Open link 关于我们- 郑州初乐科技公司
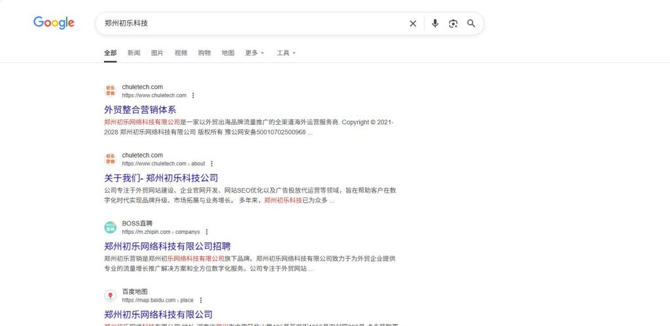 161,178
